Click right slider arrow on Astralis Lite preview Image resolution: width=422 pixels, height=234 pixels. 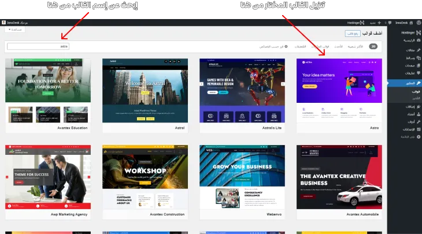283,84
